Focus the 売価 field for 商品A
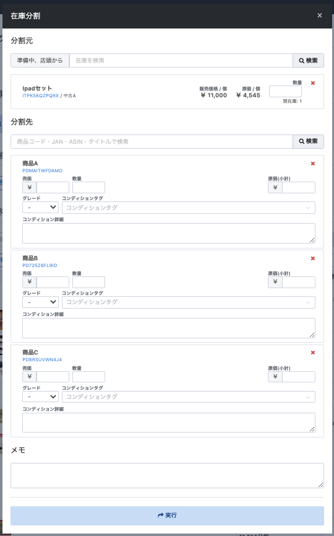Viewport: 334px width, 536px height. [53, 187]
